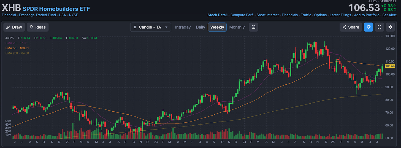Open Options chain link
This screenshot has width=401, height=148.
click(x=321, y=15)
